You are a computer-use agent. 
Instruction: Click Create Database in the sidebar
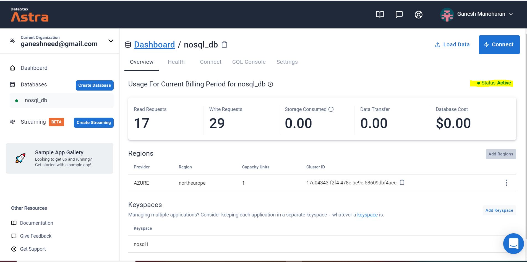point(94,85)
